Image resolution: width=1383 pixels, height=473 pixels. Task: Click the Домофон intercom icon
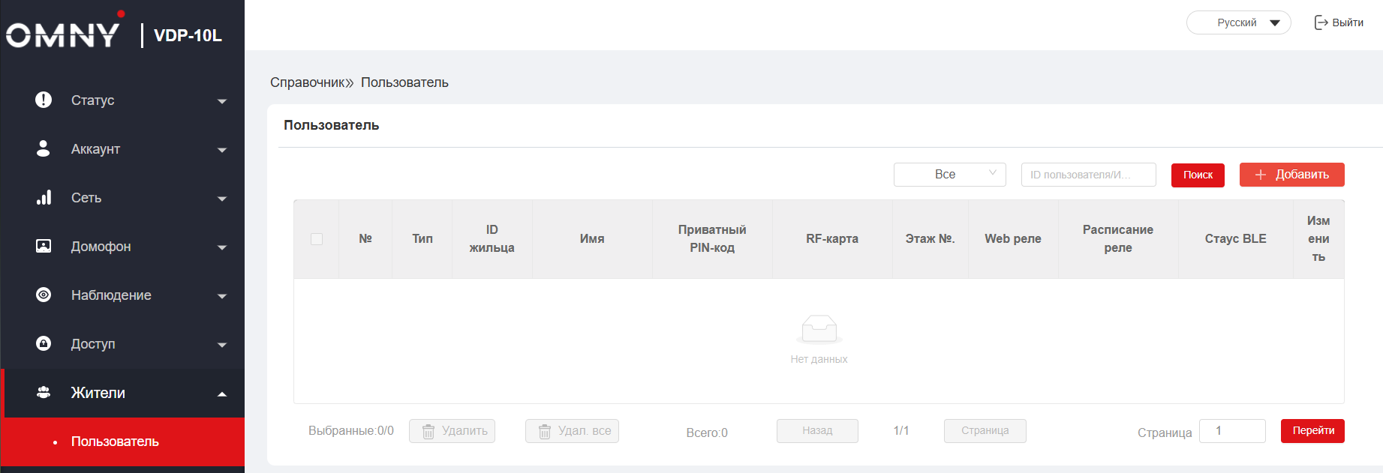coord(44,246)
